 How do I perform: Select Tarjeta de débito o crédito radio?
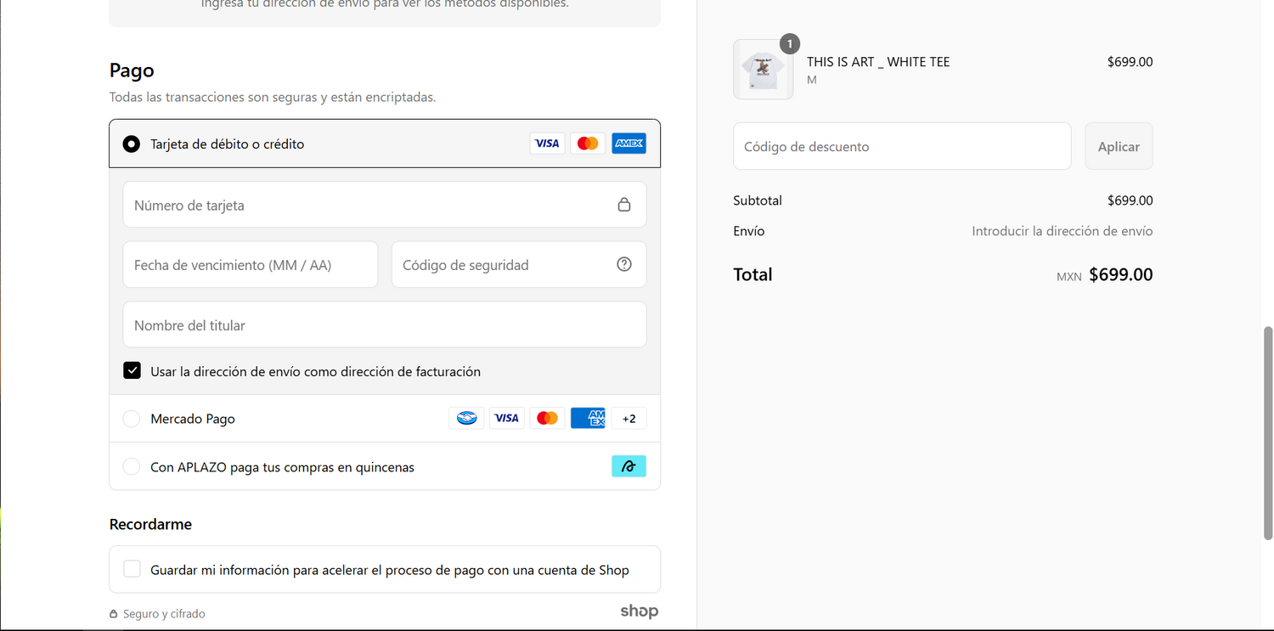tap(132, 144)
